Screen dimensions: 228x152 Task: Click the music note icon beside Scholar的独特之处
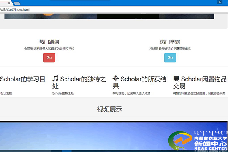coord(55,79)
